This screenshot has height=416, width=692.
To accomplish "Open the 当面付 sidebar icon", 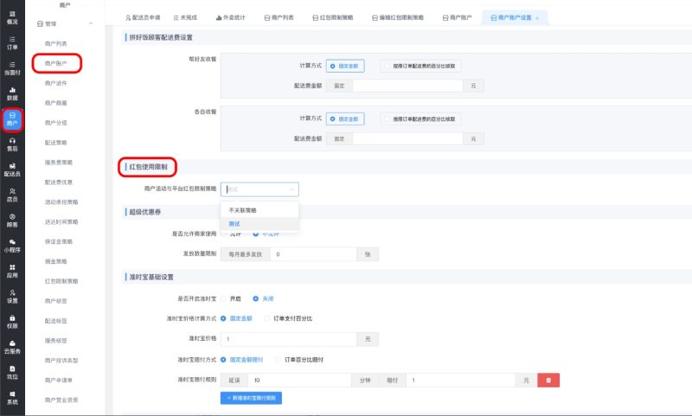I will [12, 68].
